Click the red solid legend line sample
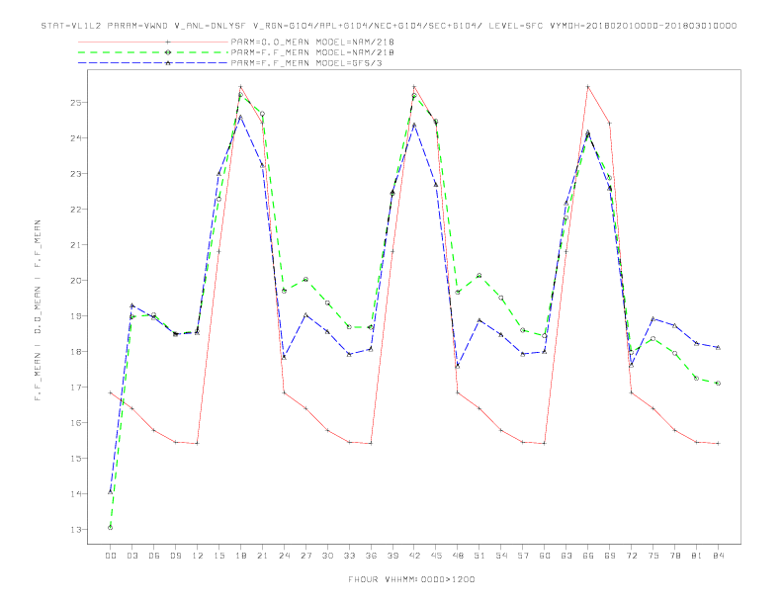The height and width of the screenshot is (605, 783). [153, 42]
